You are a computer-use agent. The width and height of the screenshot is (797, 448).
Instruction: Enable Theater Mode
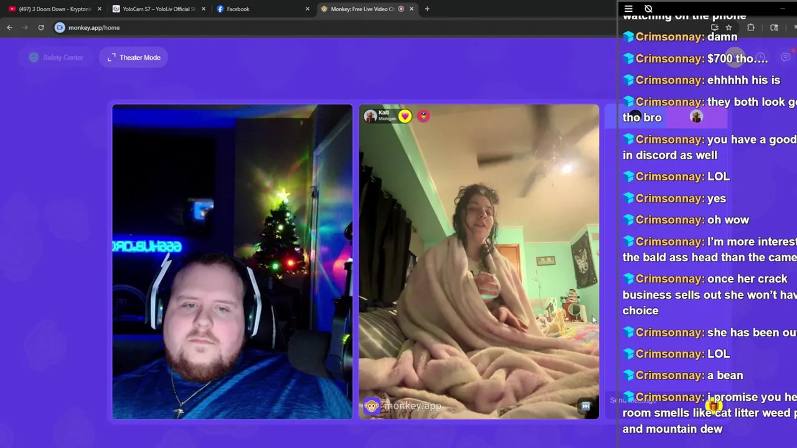click(134, 57)
